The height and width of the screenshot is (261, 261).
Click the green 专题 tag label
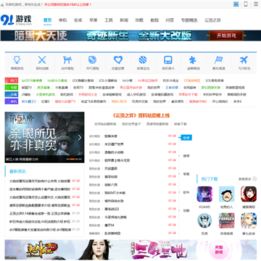coord(12,88)
